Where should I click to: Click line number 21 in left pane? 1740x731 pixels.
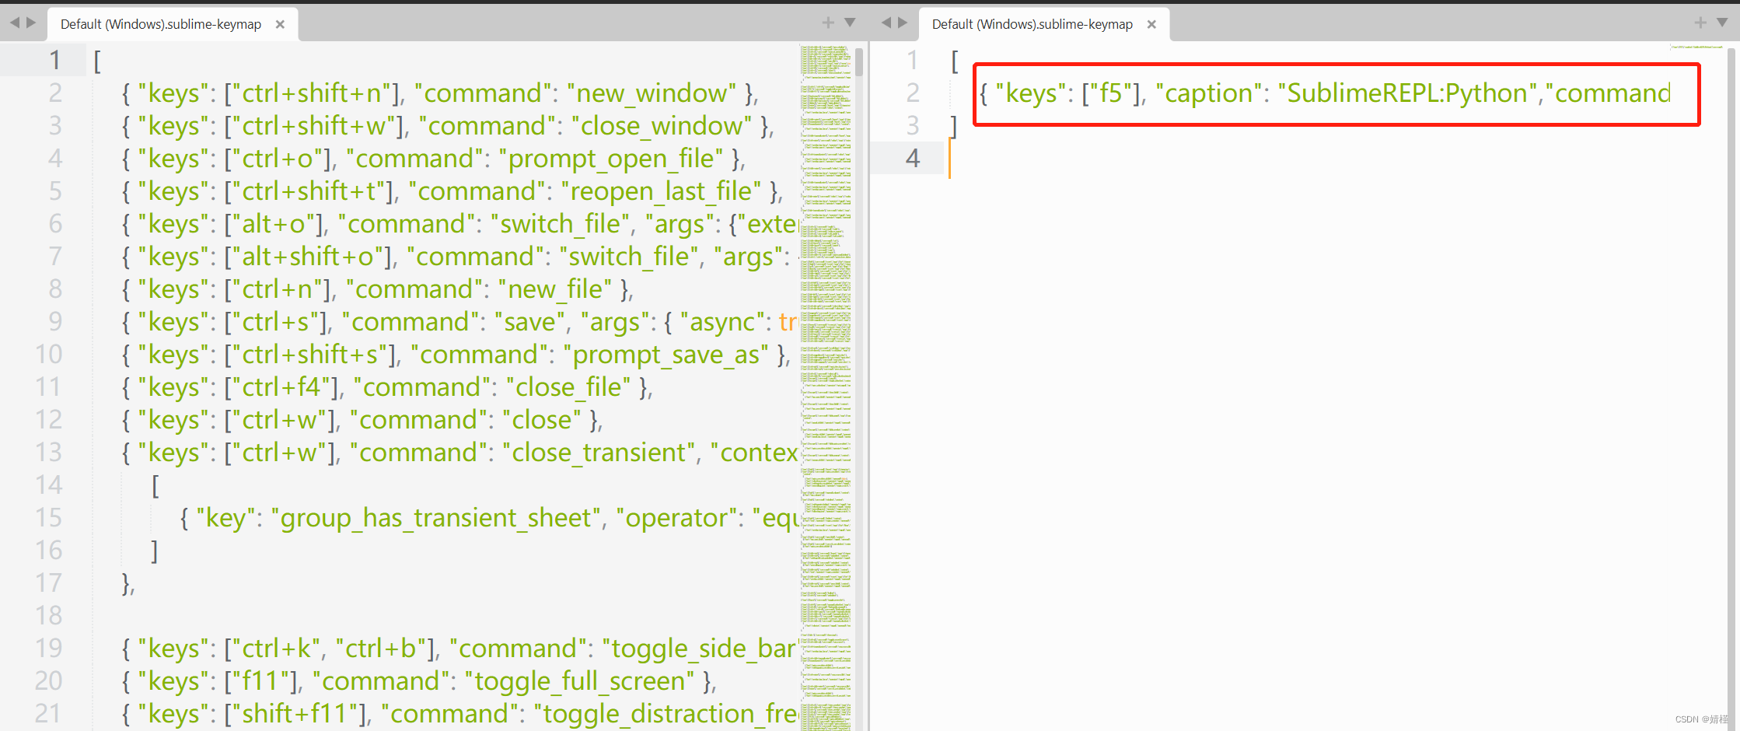48,713
